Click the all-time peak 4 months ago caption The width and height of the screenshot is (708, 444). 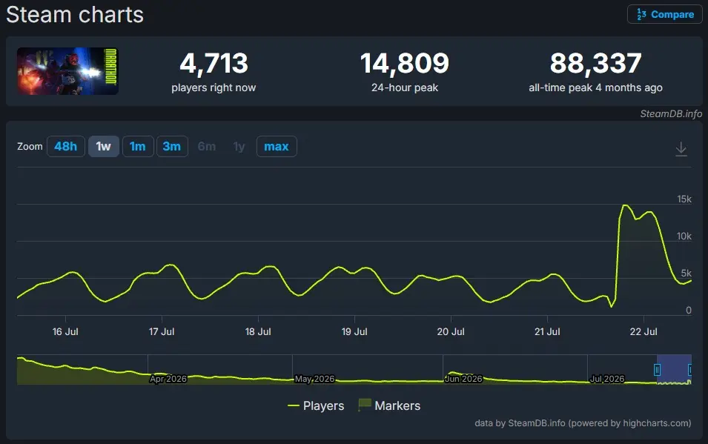pos(595,87)
